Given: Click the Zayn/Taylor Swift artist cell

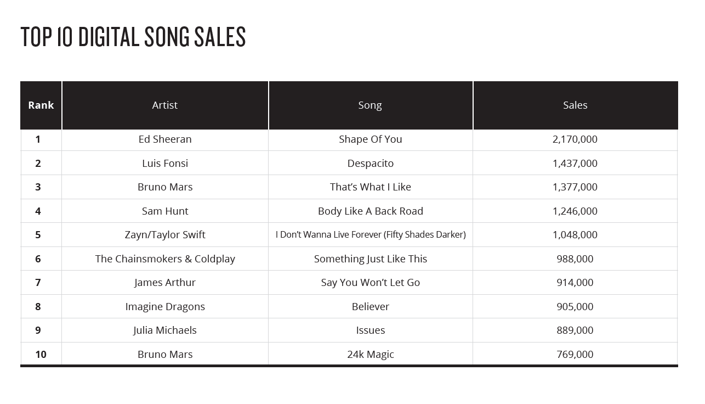Looking at the screenshot, I should [165, 235].
